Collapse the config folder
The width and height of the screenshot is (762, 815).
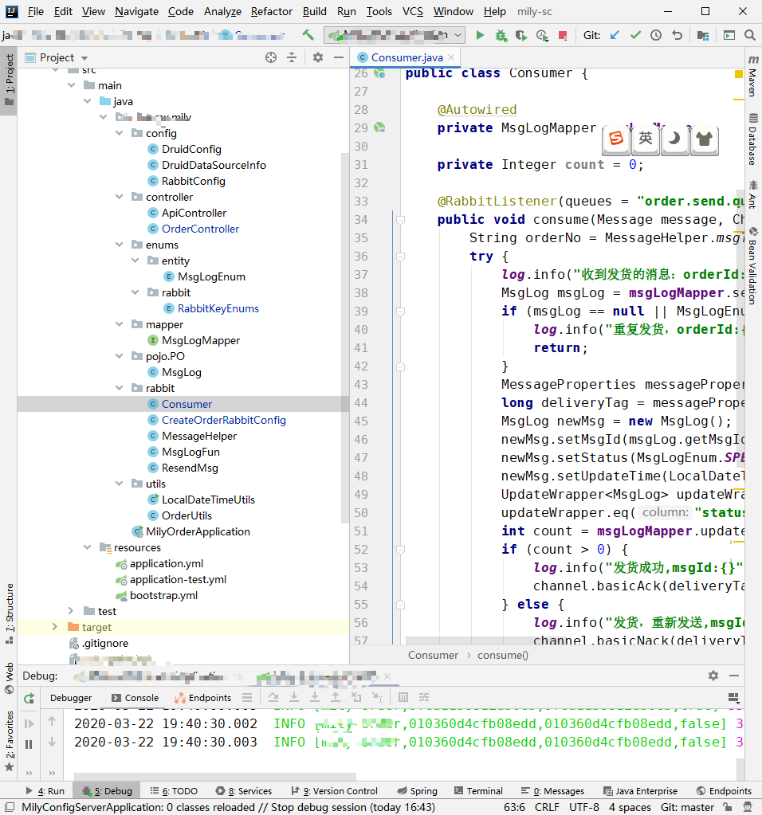coord(119,133)
